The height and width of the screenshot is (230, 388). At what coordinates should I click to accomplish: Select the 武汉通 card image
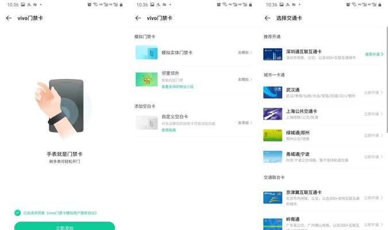(272, 93)
